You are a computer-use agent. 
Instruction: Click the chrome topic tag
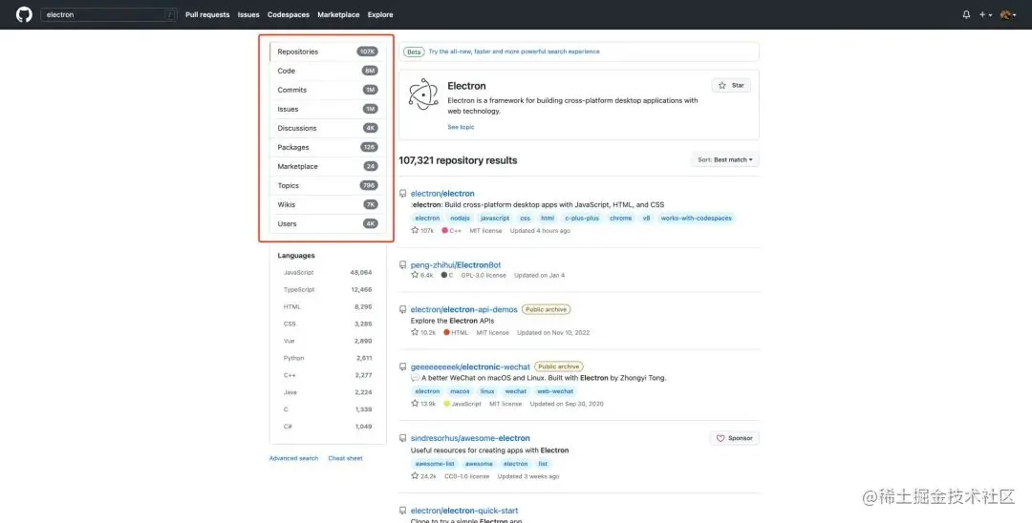pos(621,219)
